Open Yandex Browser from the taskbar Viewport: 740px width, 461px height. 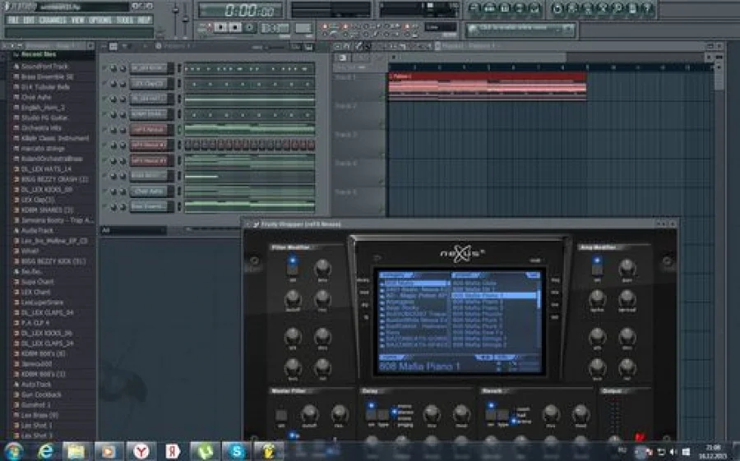[x=141, y=450]
